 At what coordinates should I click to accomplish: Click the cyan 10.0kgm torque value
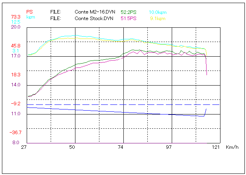click(x=157, y=12)
